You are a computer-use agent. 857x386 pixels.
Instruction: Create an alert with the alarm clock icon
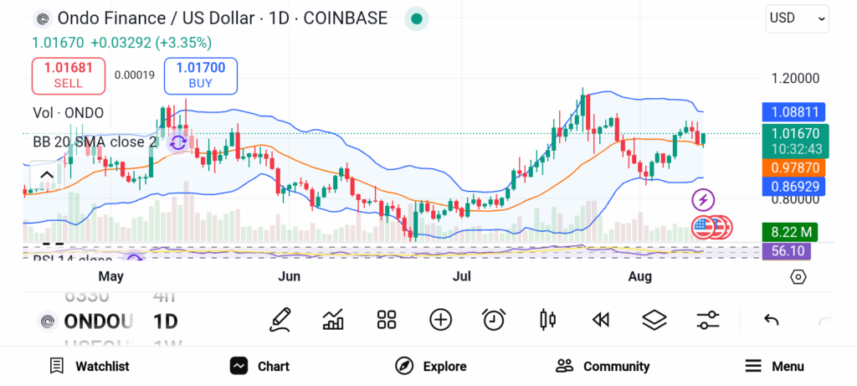pos(494,319)
